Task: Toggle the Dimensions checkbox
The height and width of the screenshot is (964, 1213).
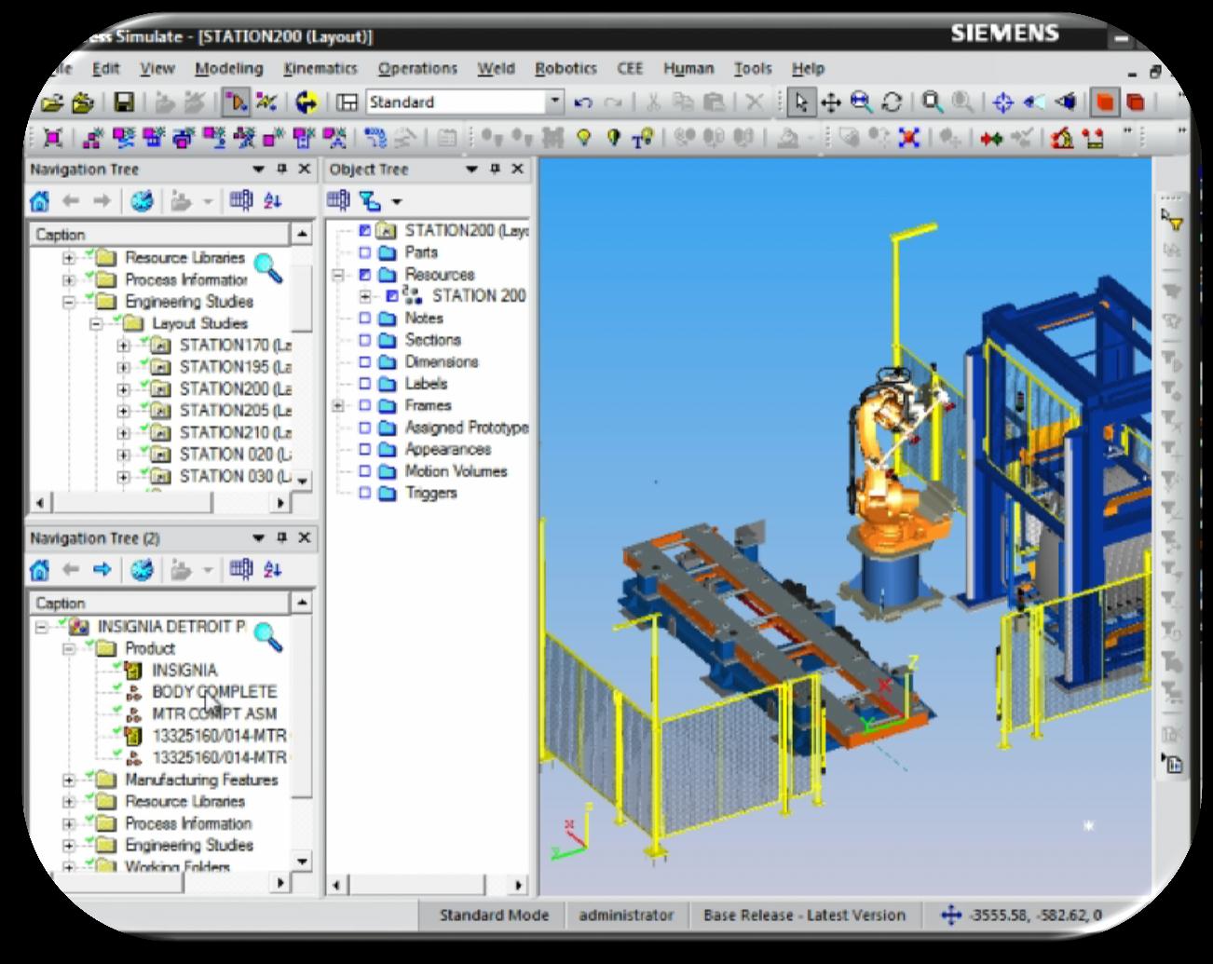Action: pyautogui.click(x=365, y=362)
